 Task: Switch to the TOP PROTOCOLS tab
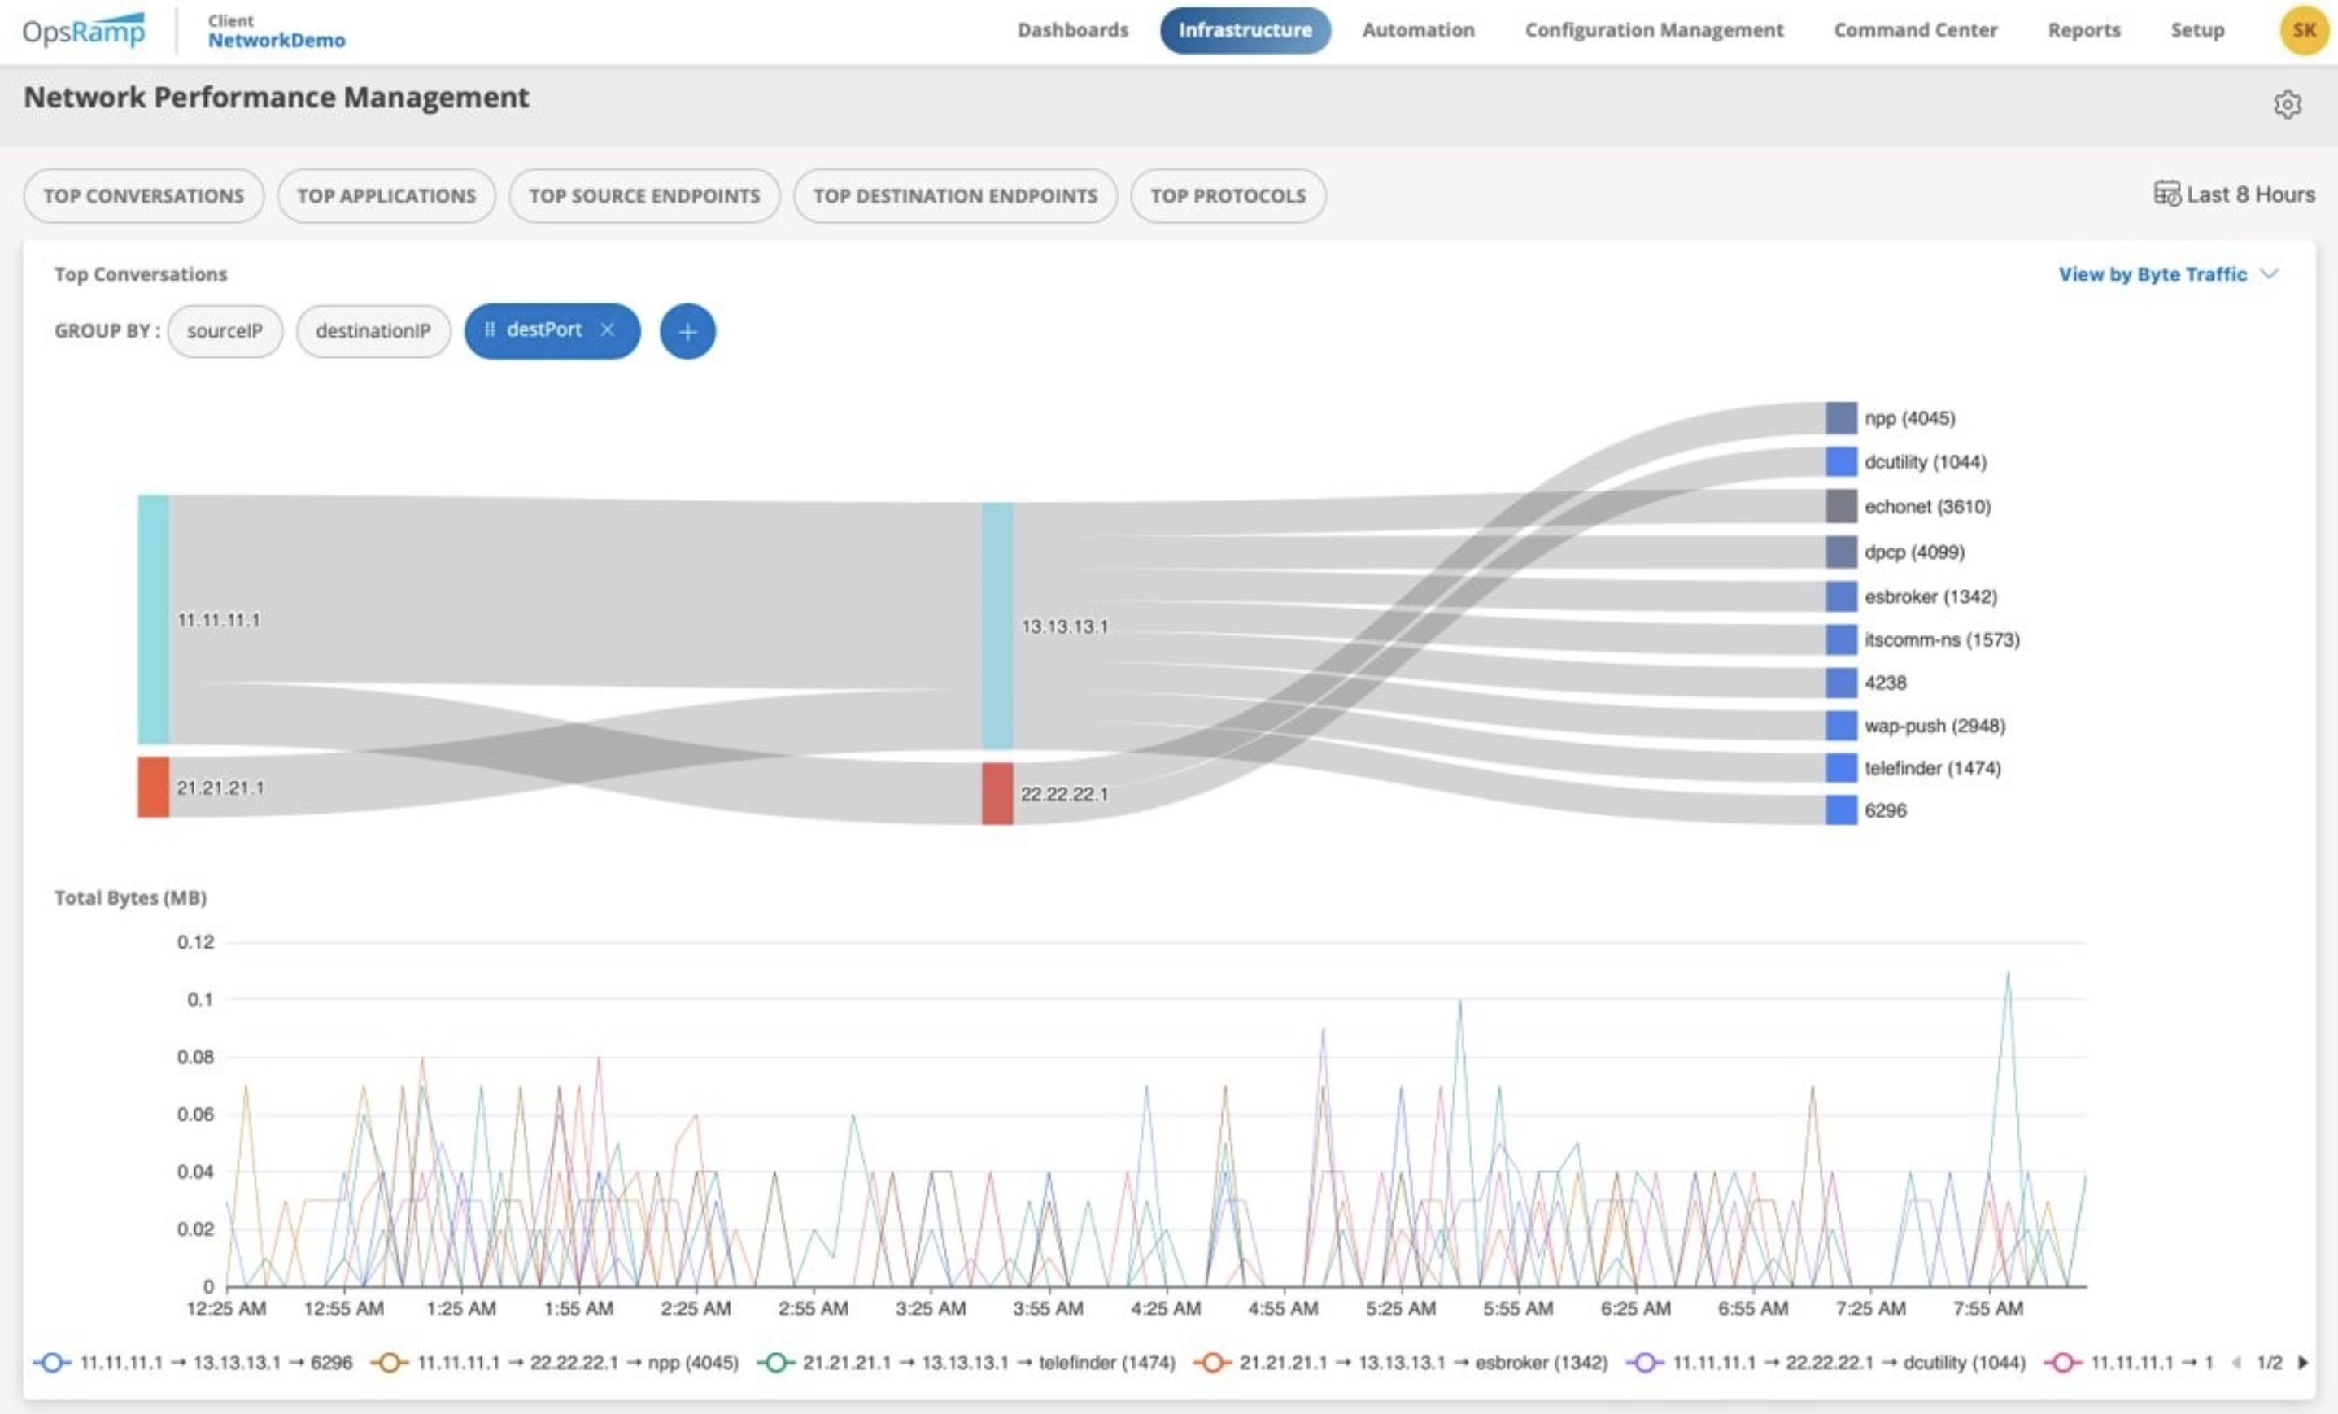pyautogui.click(x=1228, y=195)
